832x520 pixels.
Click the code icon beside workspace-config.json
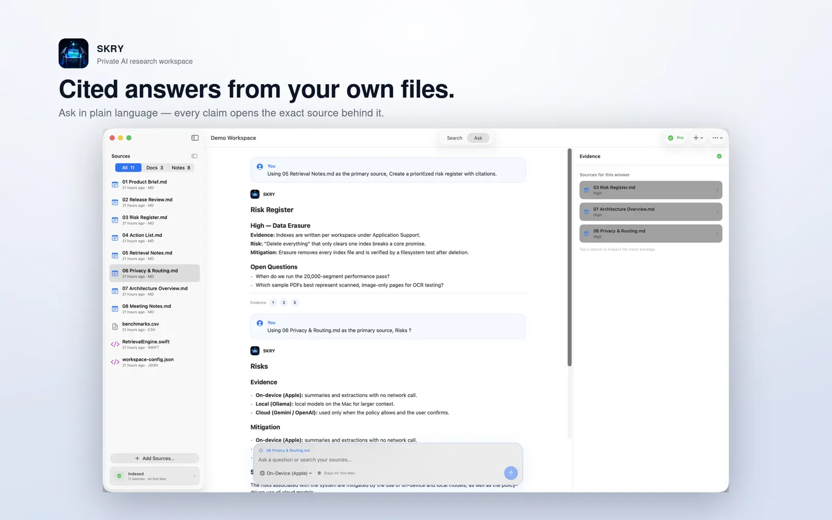115,362
